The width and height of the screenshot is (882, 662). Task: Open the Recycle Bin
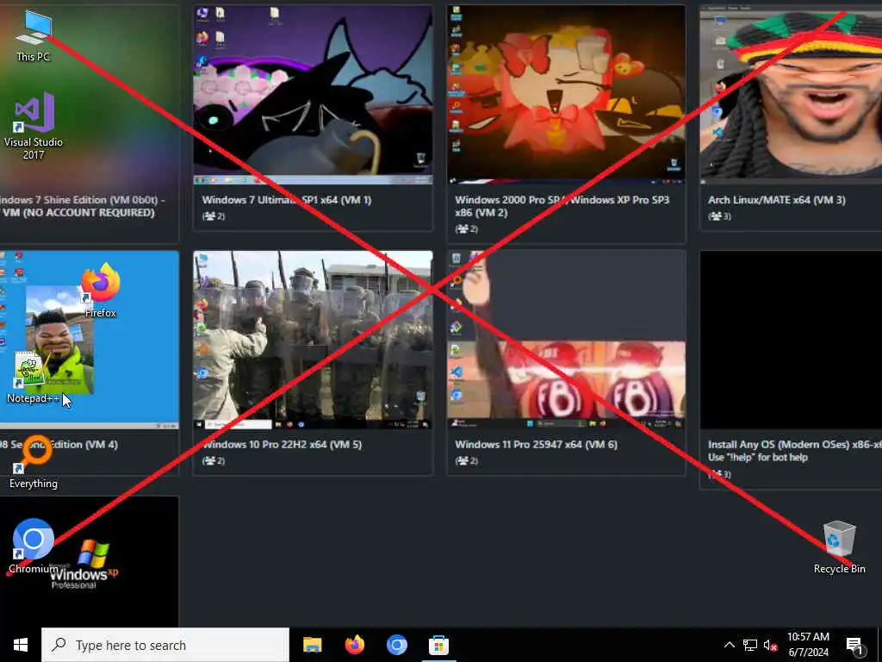(839, 547)
